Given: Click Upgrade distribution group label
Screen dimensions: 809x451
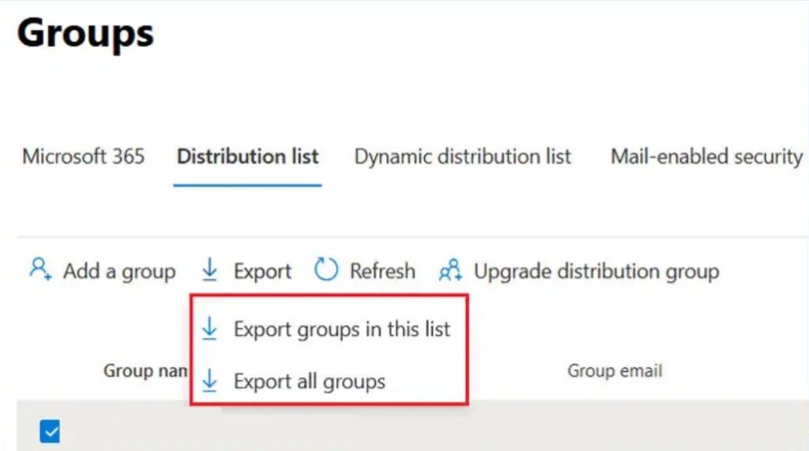Looking at the screenshot, I should pos(596,271).
